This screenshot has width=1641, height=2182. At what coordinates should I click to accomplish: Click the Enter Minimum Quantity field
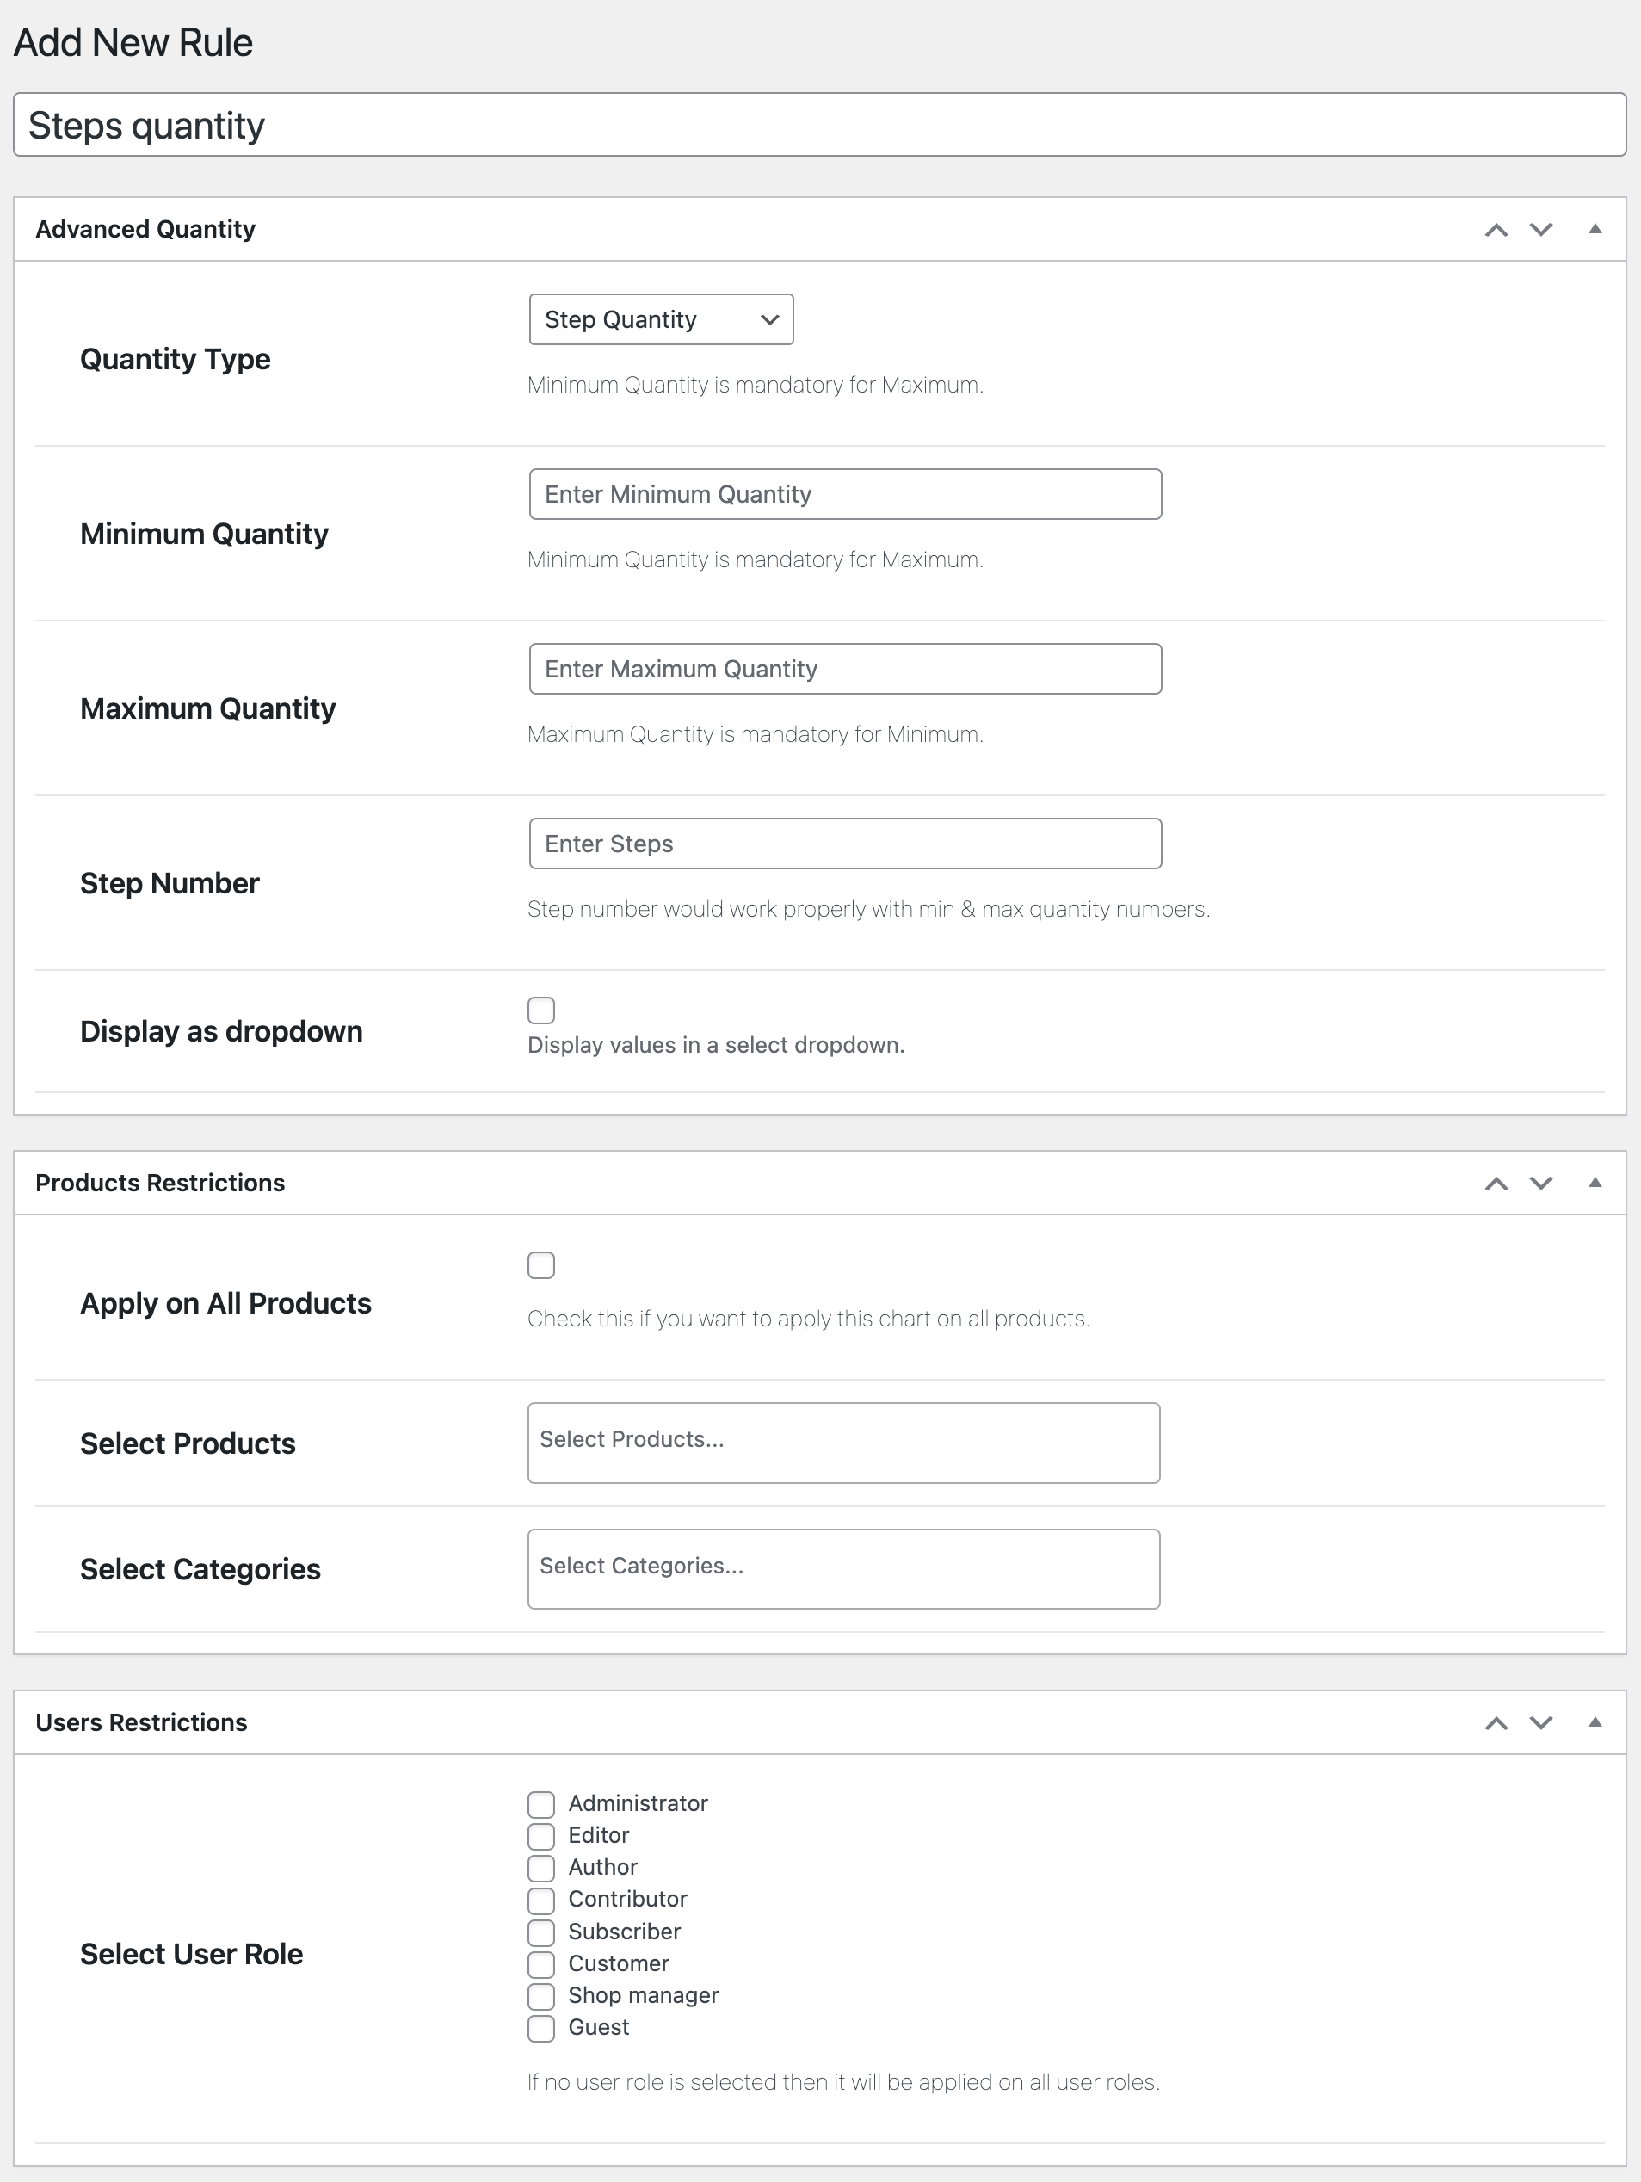[844, 493]
